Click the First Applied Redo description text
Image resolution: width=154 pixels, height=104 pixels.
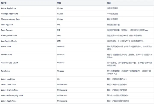point(124,36)
